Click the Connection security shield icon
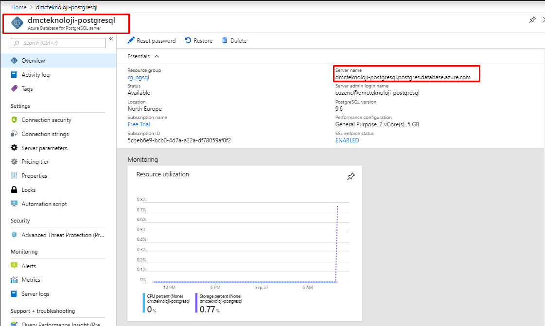The image size is (545, 326). pyautogui.click(x=14, y=120)
